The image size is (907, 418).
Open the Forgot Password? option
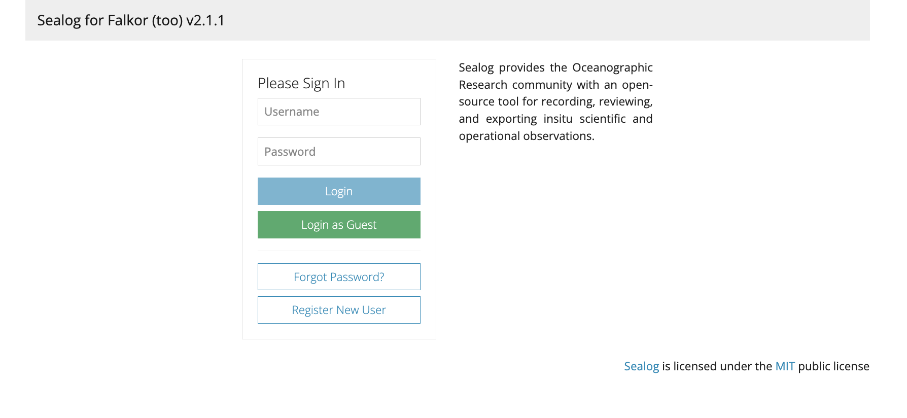point(339,277)
